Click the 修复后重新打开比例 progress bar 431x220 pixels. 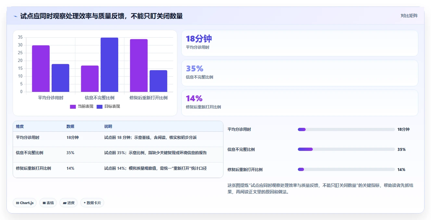click(x=346, y=169)
